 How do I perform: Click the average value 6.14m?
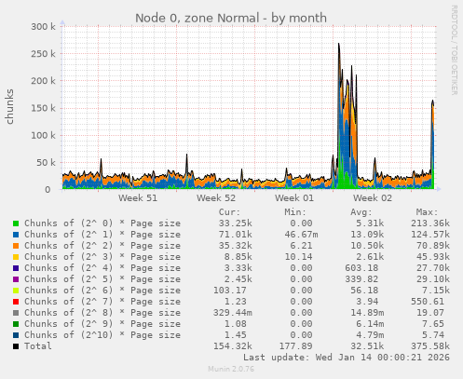click(370, 324)
